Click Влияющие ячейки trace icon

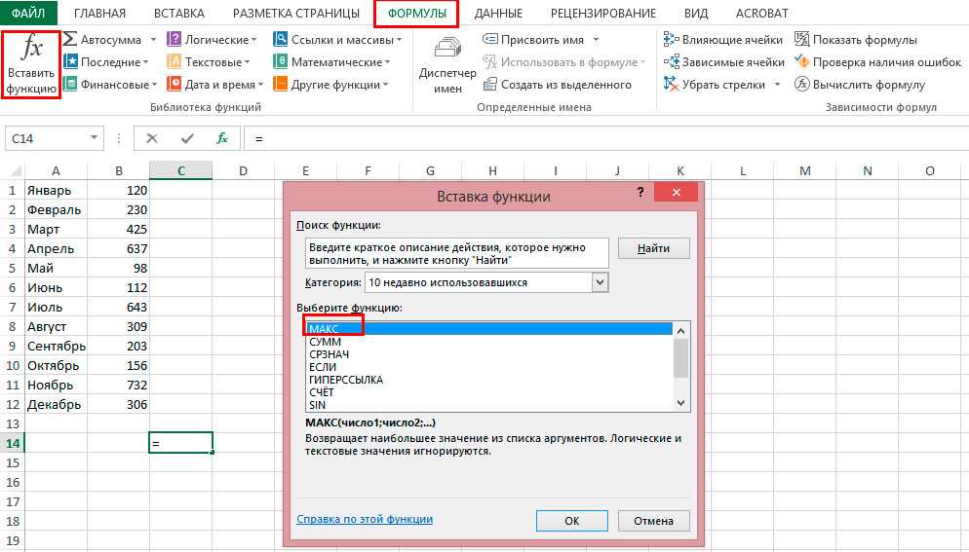pyautogui.click(x=672, y=40)
